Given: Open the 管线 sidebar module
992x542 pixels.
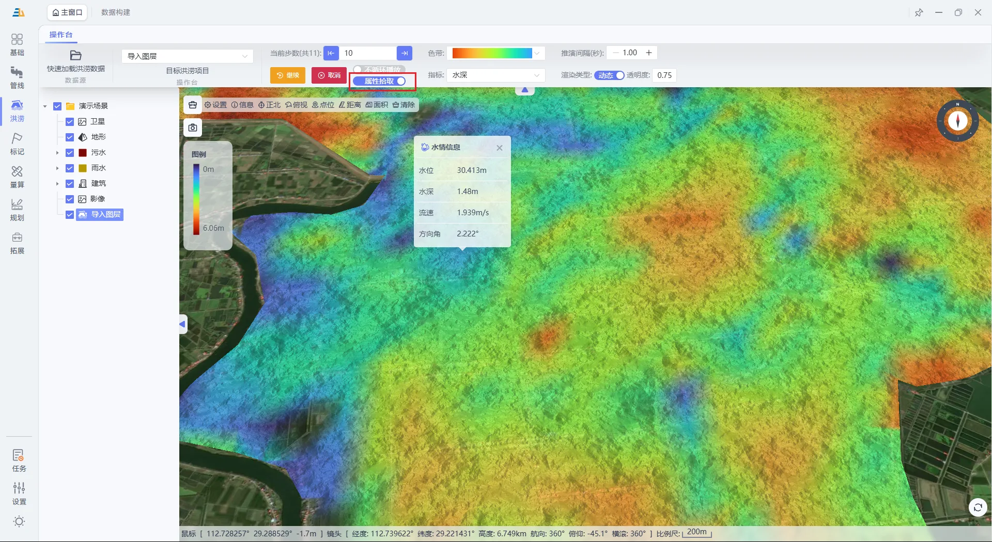Looking at the screenshot, I should [17, 78].
